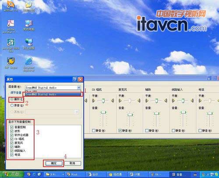The height and width of the screenshot is (178, 219).
Task: Adjust the 线路输入 balance slider
Action: click(183, 101)
